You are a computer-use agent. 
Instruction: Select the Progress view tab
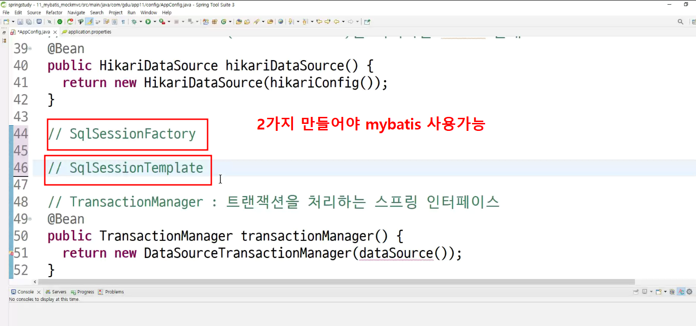click(82, 292)
